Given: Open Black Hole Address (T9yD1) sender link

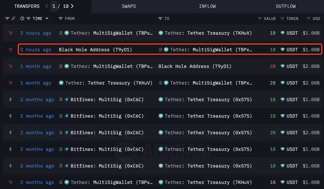Looking at the screenshot, I should 95,50.
